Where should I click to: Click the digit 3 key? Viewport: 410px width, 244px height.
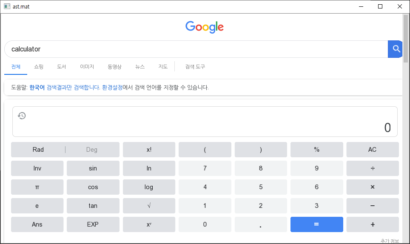coord(317,206)
